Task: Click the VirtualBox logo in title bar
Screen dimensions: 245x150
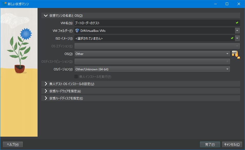Action: [4, 4]
